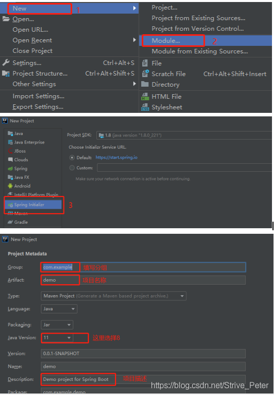Click the Group text field
The height and width of the screenshot is (395, 274).
click(x=143, y=267)
